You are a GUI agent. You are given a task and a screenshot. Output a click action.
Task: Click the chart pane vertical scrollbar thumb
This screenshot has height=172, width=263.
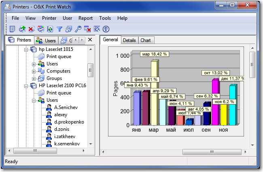click(252, 65)
